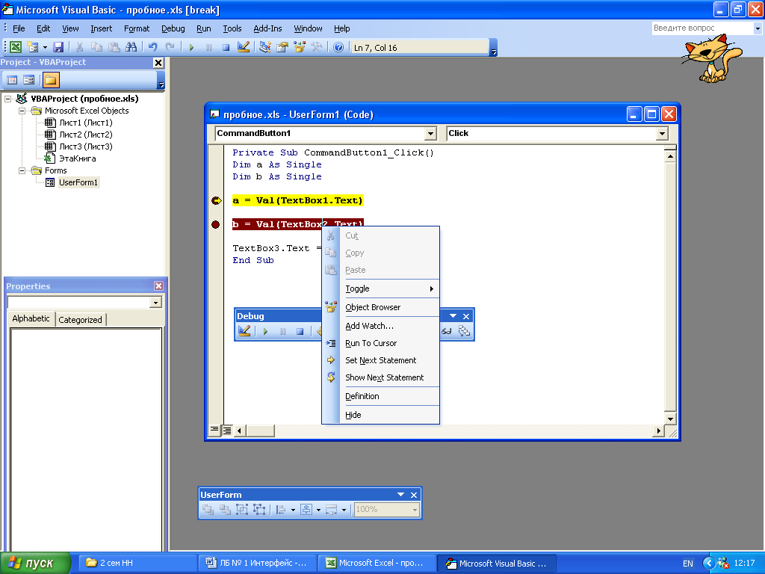Viewport: 765px width, 574px height.
Task: Open the ЛБ № 1 Интерфейс taskbar button
Action: pos(257,564)
